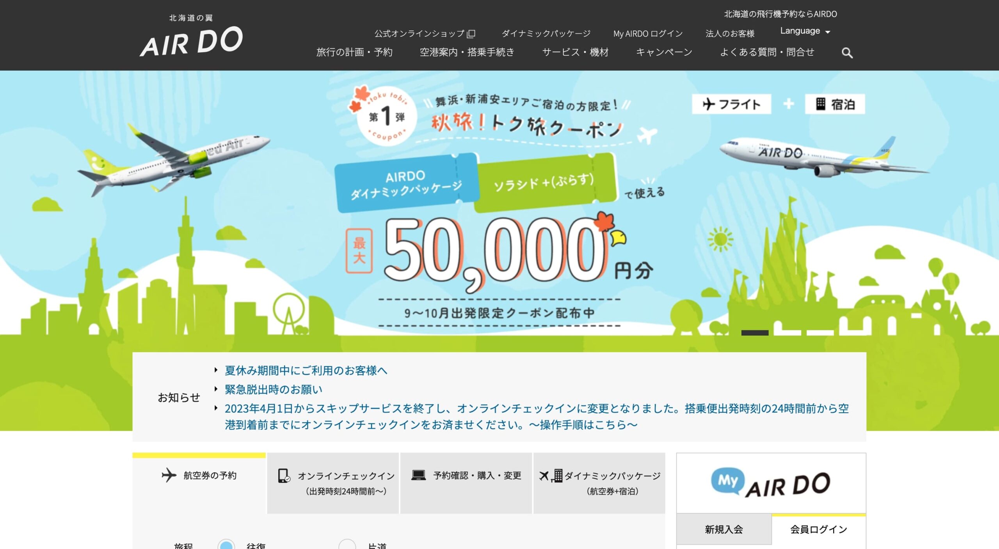Click laptop icon for 予約確認・購入・変更
Viewport: 999px width, 549px height.
[418, 475]
